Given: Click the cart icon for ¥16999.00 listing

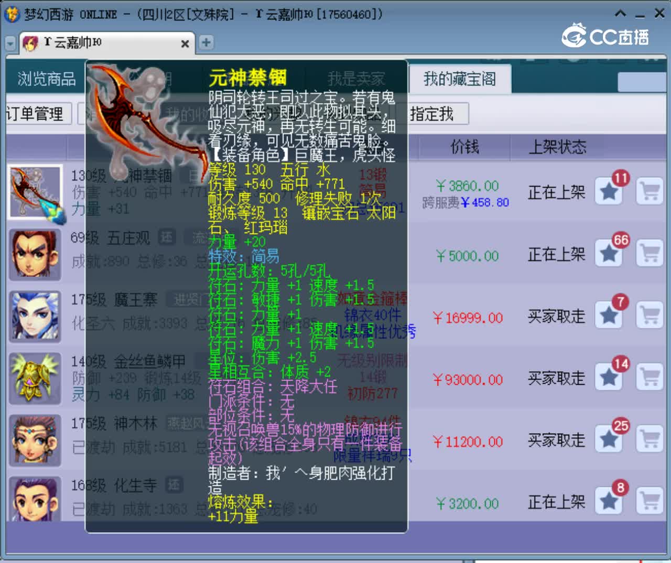Looking at the screenshot, I should (x=650, y=315).
